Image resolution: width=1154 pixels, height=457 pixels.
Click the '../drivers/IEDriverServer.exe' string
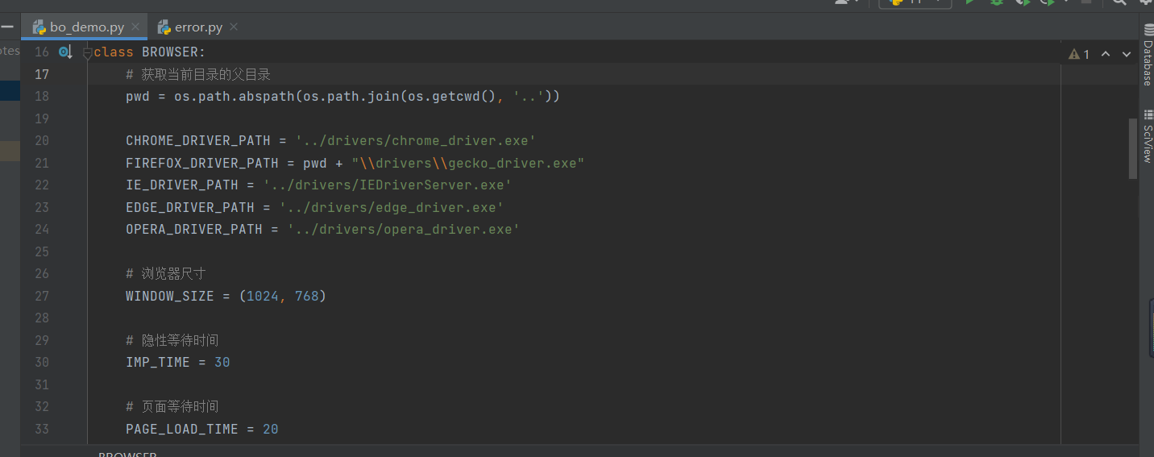click(x=387, y=185)
